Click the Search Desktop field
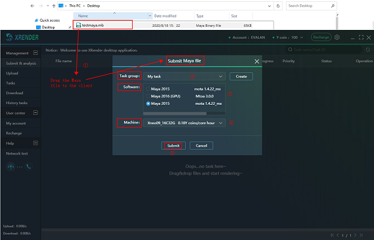This screenshot has width=374, height=240. [312, 6]
